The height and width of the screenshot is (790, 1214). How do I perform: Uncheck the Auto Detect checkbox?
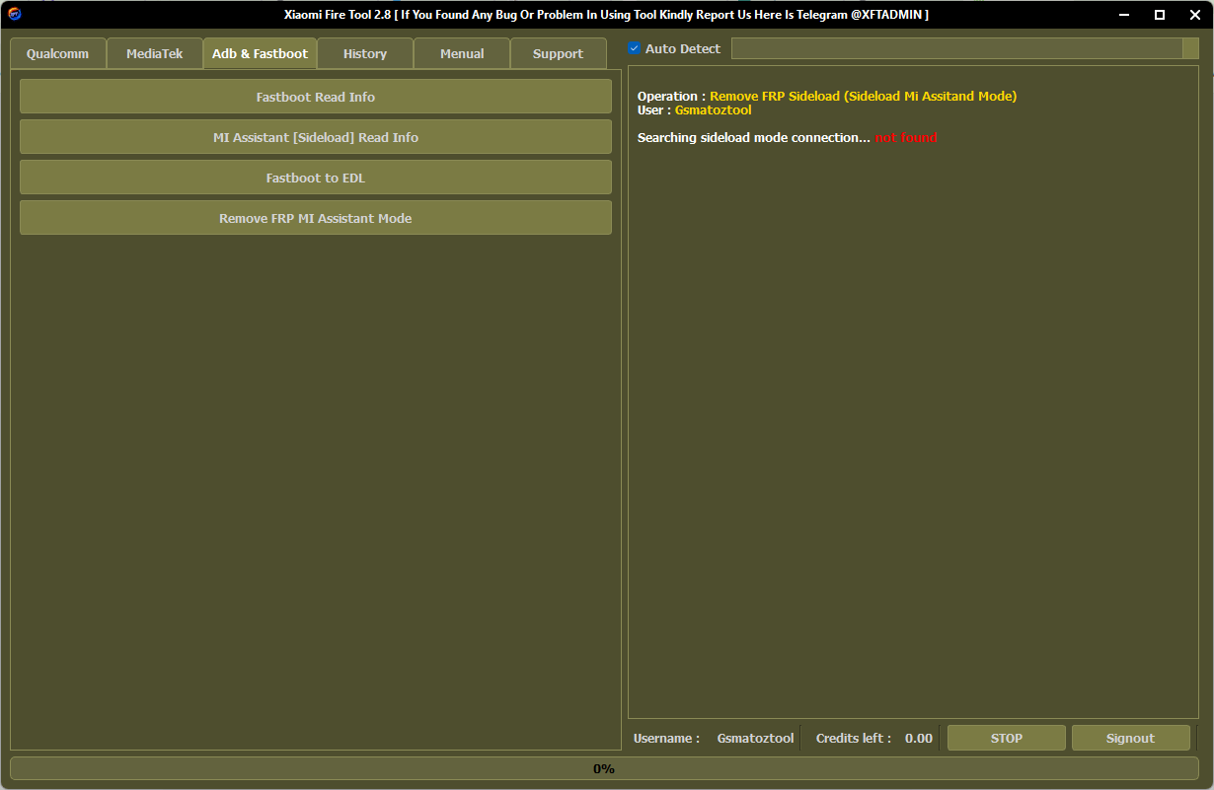point(635,48)
